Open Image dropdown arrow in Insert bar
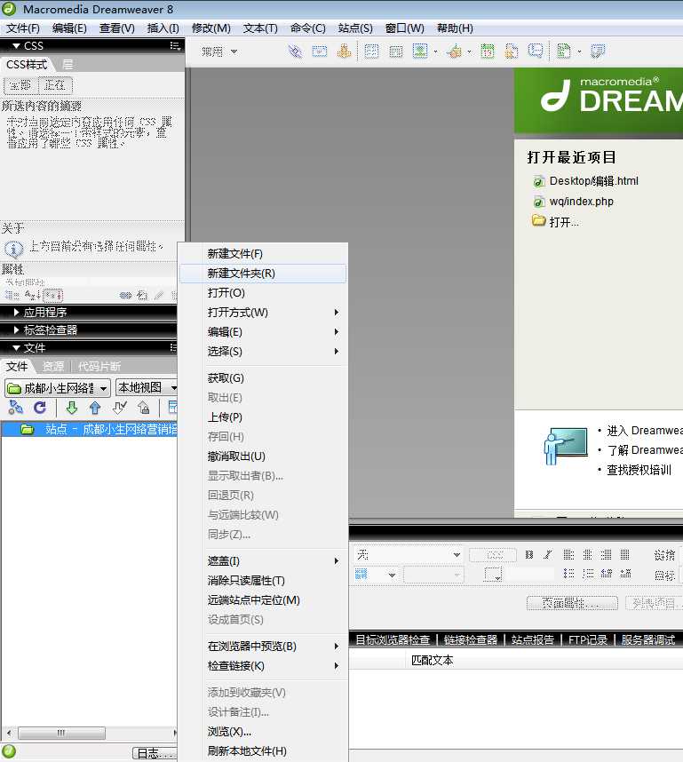The image size is (683, 762). pyautogui.click(x=435, y=52)
